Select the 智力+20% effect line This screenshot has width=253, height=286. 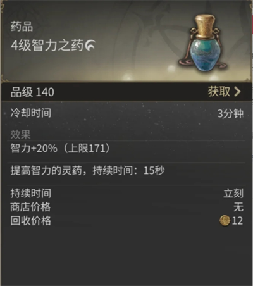coord(60,149)
